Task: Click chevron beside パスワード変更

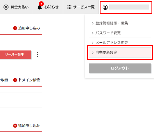Action: tap(93, 33)
